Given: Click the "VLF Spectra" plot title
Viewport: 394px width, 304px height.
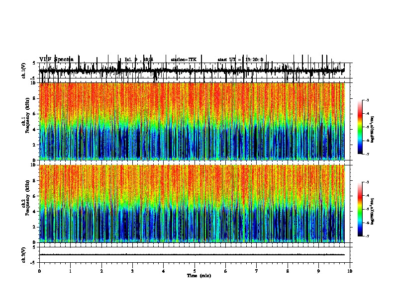Looking at the screenshot, I should pyautogui.click(x=57, y=60).
